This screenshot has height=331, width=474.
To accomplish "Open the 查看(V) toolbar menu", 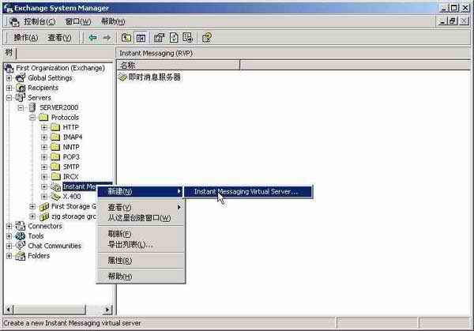I will pos(59,38).
